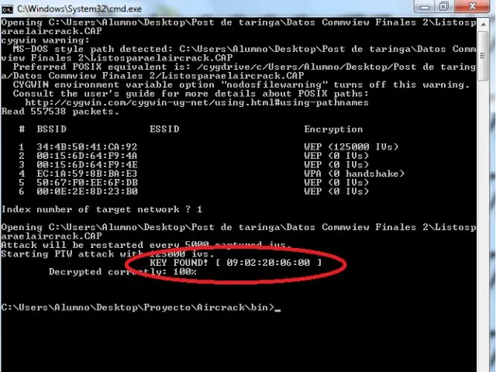496x372 pixels.
Task: Click the cygwin.com using-pathnames URL
Action: [197, 103]
